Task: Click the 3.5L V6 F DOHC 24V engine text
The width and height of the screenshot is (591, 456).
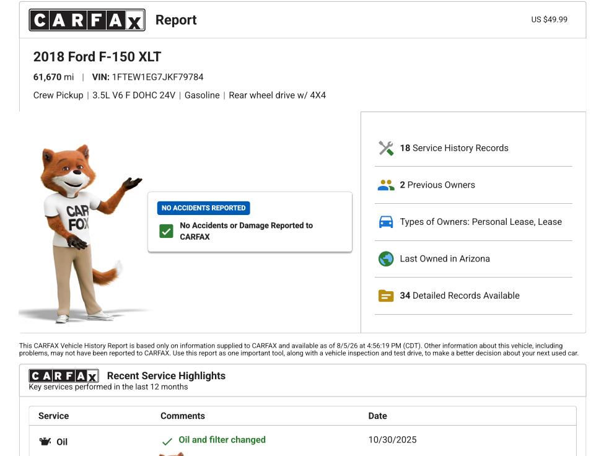Action: click(x=134, y=95)
